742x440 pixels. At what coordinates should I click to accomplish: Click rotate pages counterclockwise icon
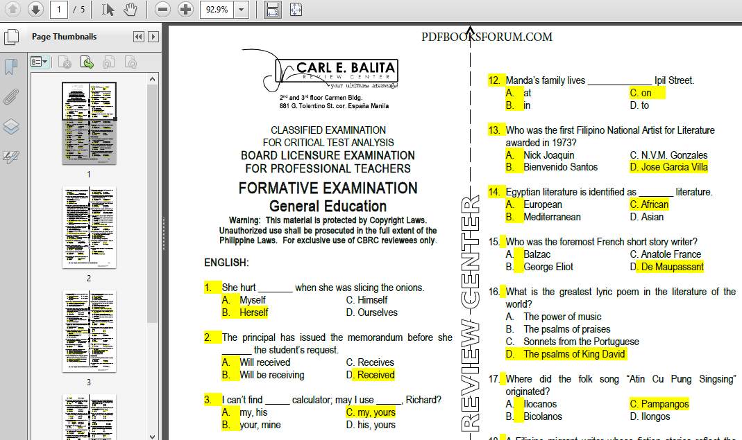pos(109,62)
